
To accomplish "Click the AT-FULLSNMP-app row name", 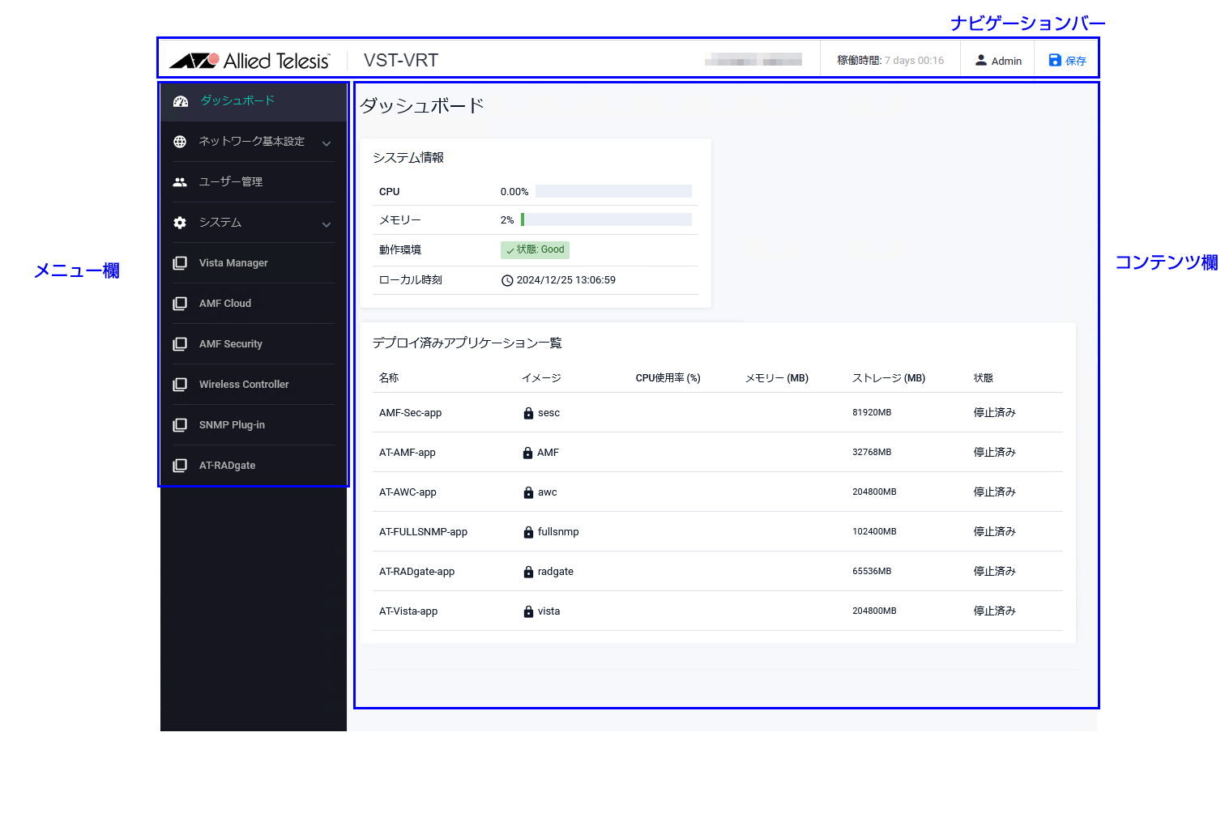I will pos(423,532).
